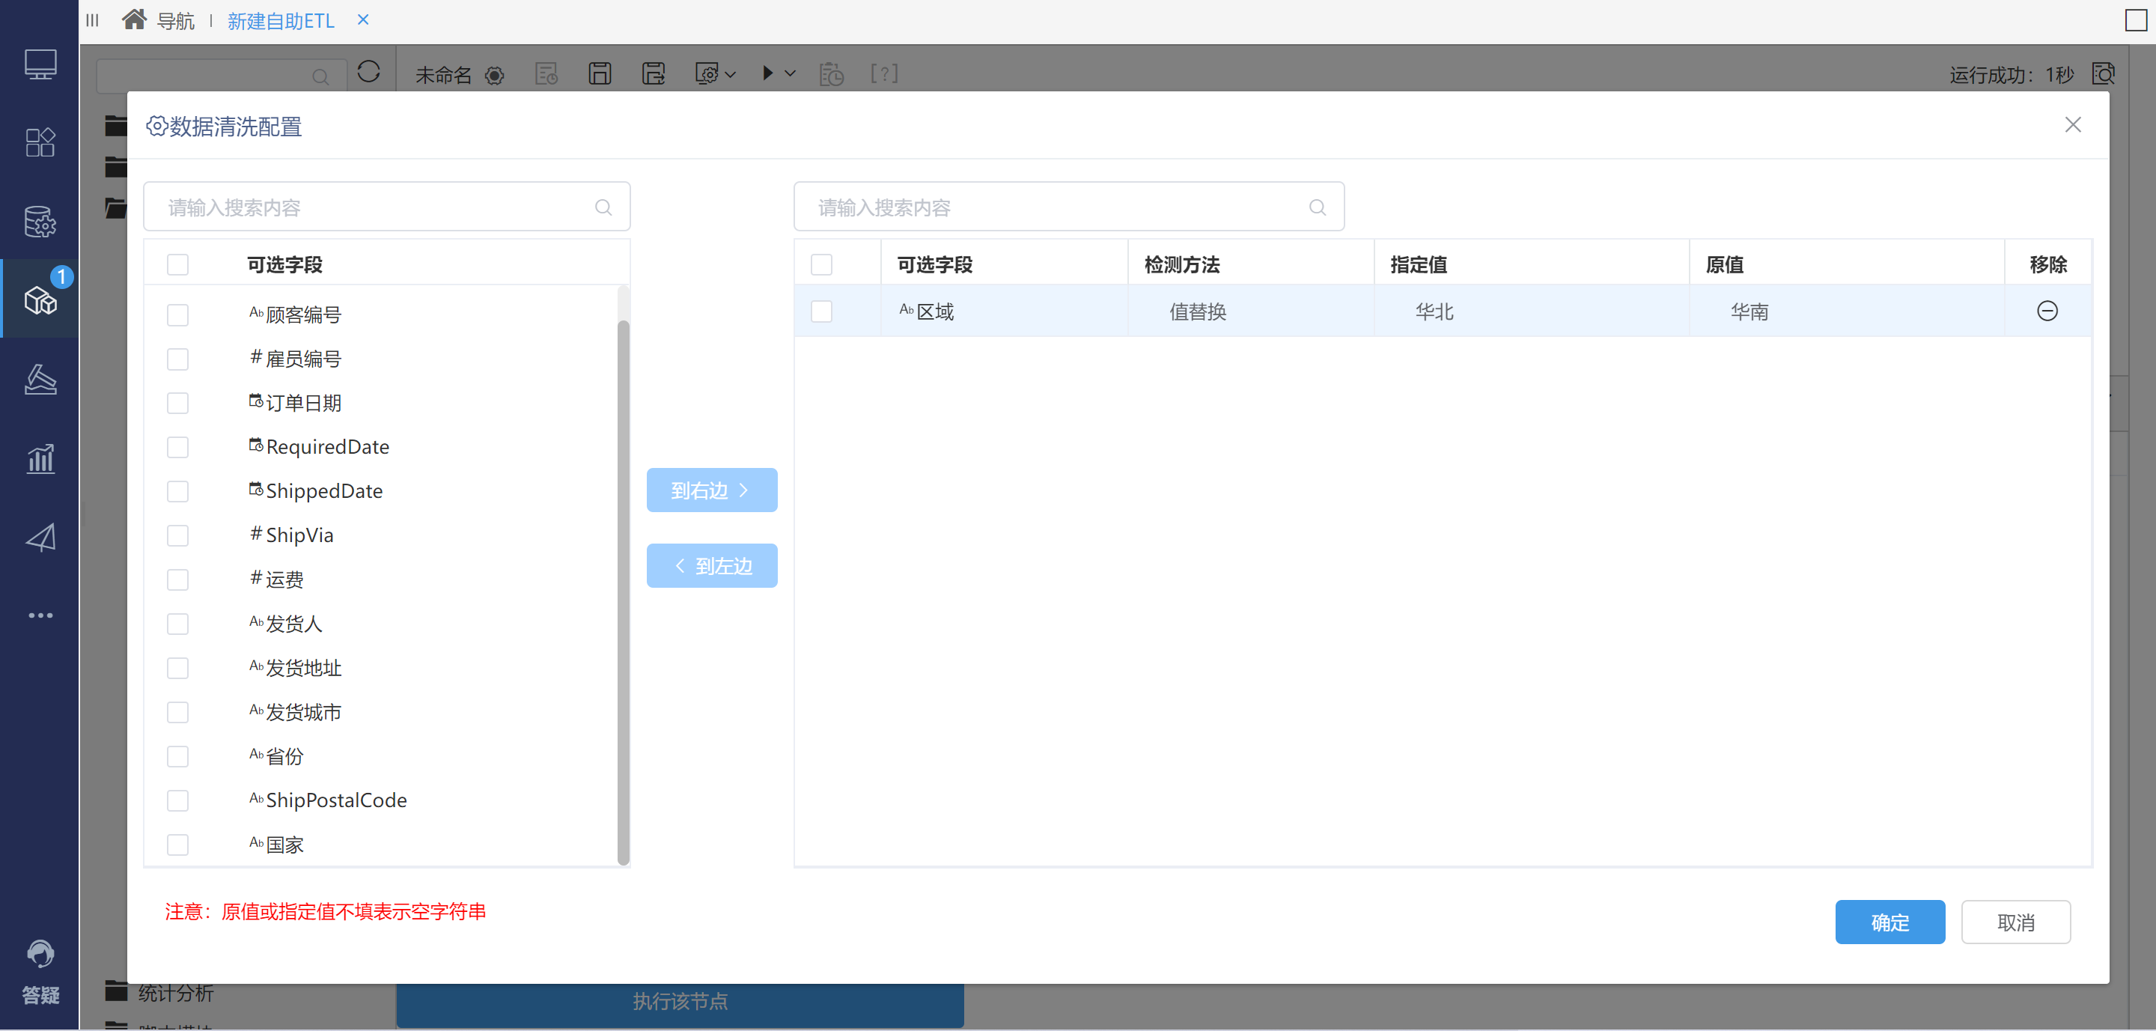Screen dimensions: 2156x1031
Task: Check the ShipVia field checkbox
Action: coord(177,535)
